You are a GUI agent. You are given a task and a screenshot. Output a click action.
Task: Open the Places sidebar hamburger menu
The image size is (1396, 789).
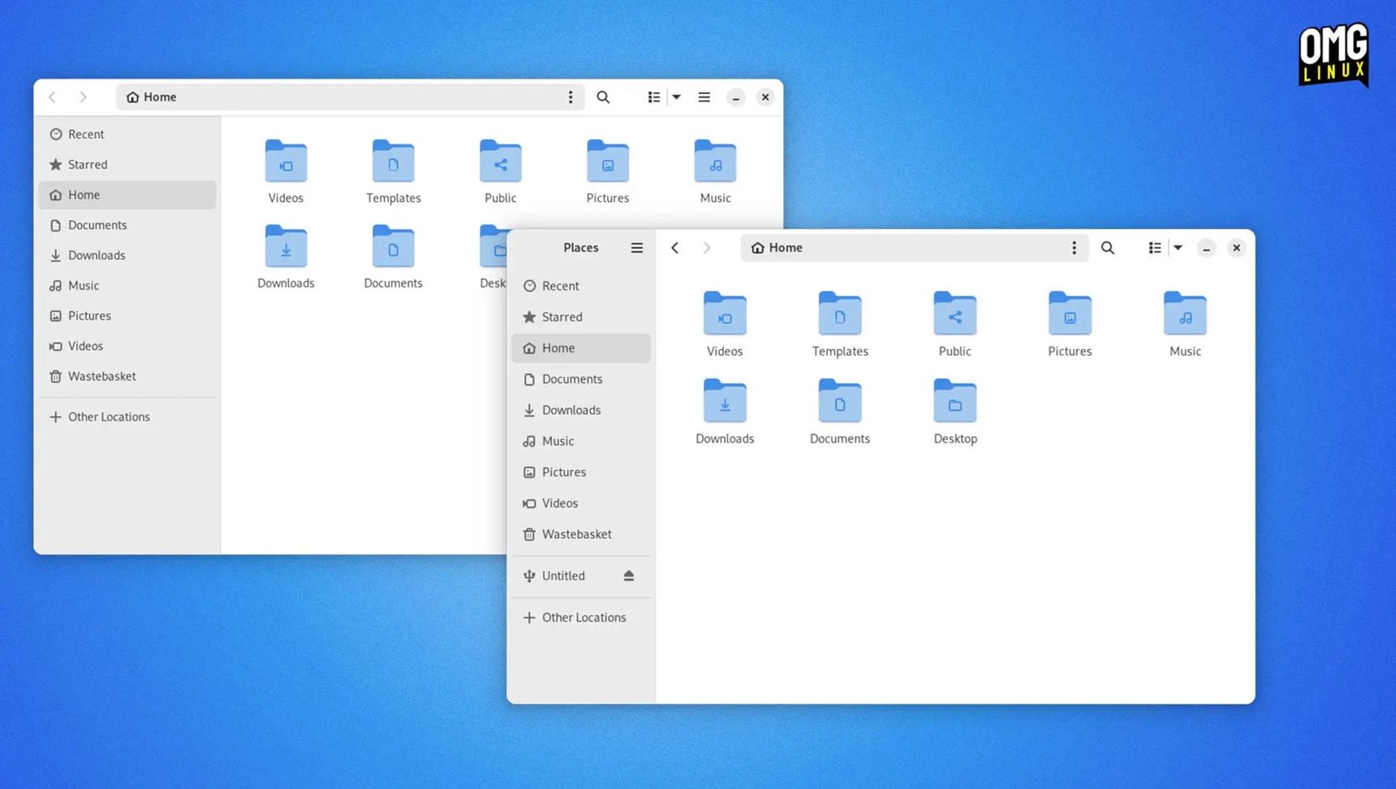[637, 248]
